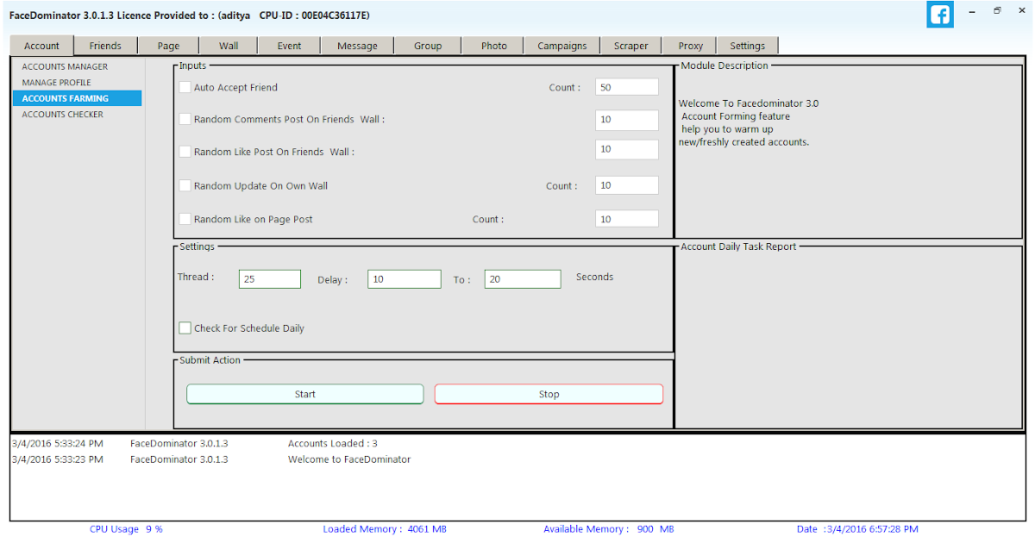Open the Scraper tab
The width and height of the screenshot is (1035, 543).
click(x=631, y=46)
